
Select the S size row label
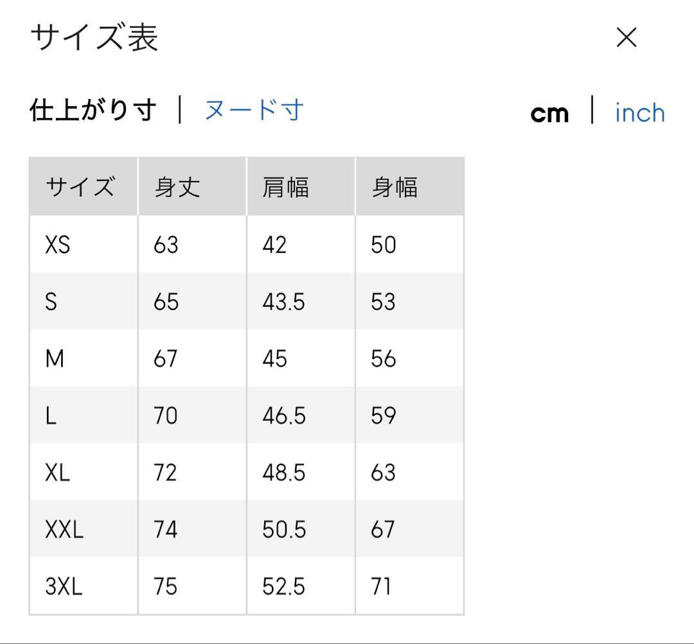[51, 302]
